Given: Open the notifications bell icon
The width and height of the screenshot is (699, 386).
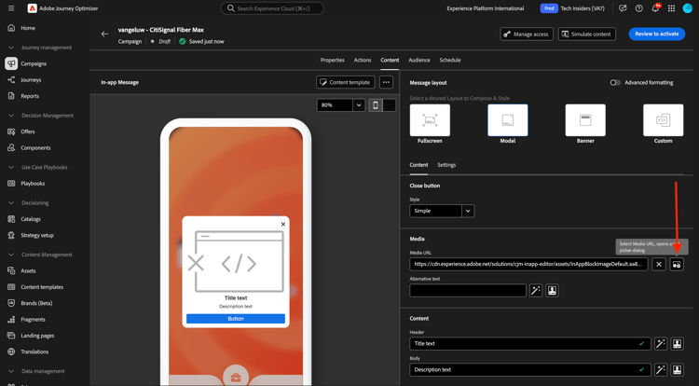Looking at the screenshot, I should point(655,8).
